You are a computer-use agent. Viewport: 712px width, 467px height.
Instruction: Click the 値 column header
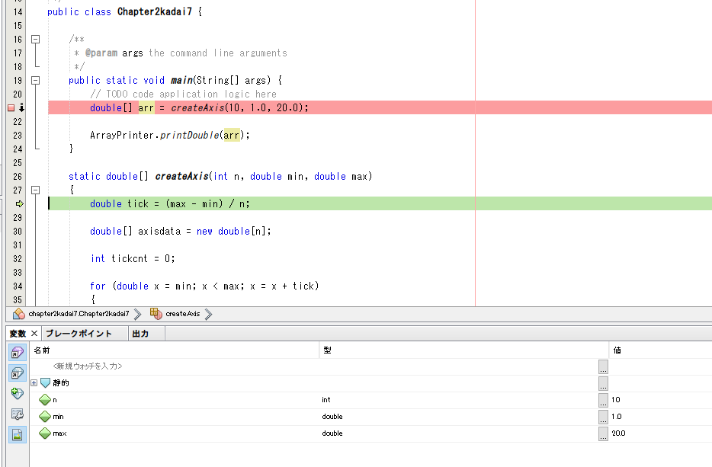[661, 350]
